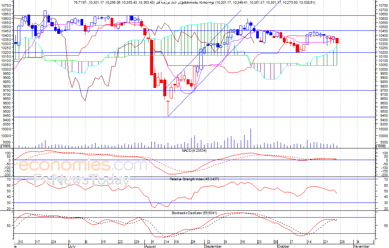Click the 9450 price label on right axis
Image resolution: width=389 pixels, height=248 pixels.
pyautogui.click(x=381, y=116)
